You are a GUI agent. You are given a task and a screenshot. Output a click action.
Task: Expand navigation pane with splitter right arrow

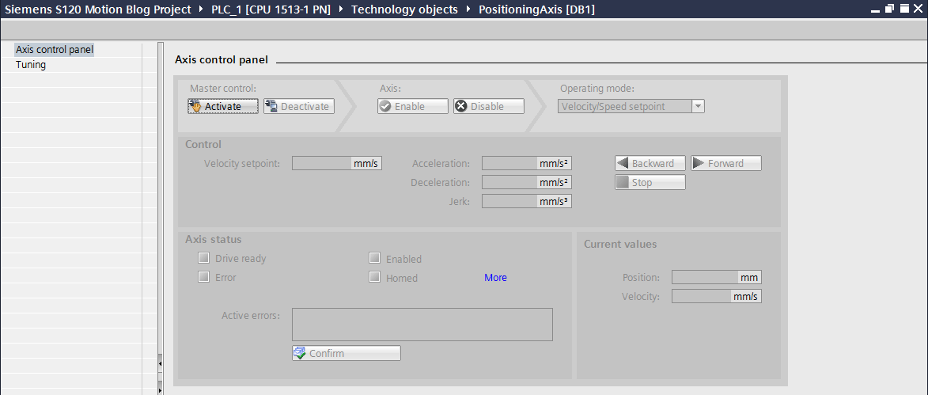tap(161, 390)
